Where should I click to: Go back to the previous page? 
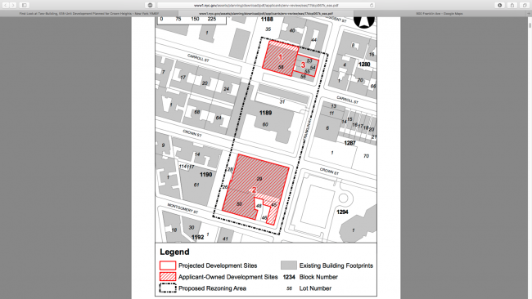6,5
